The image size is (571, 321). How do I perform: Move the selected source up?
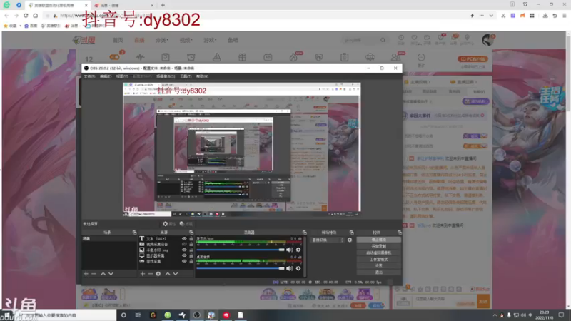pos(168,274)
